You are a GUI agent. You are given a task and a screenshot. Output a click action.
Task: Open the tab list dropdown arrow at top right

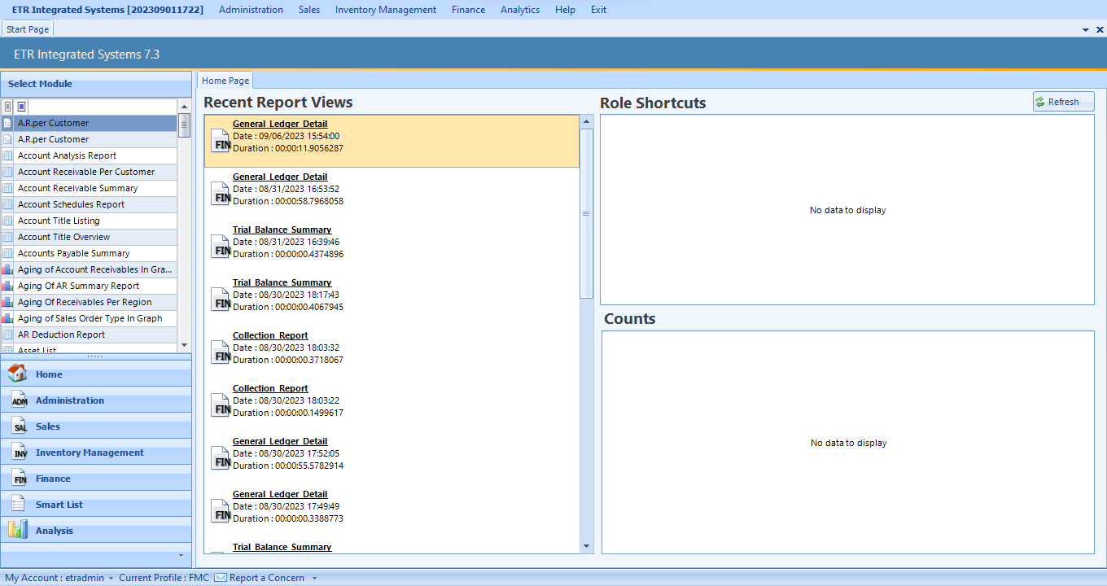pos(1086,29)
